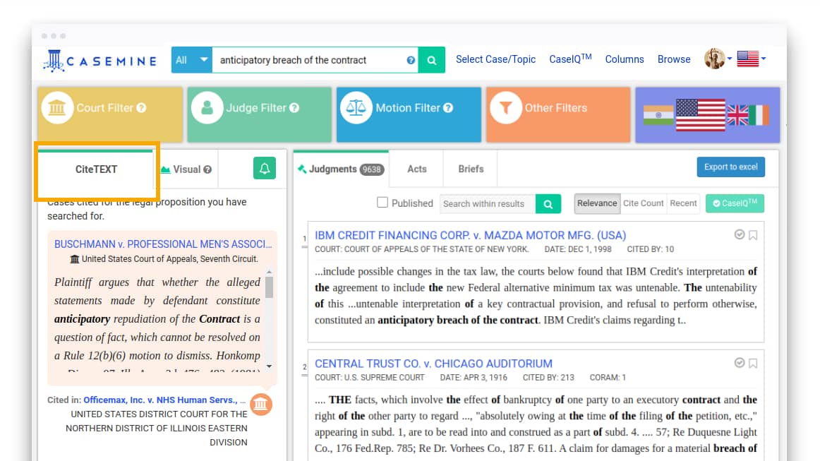820x461 pixels.
Task: Expand the user profile avatar menu
Action: click(x=717, y=59)
